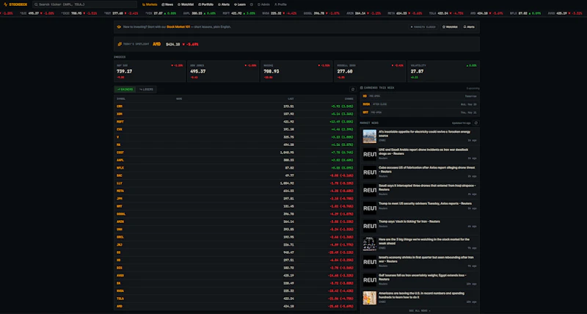
Task: Click the AI electricity article thumbnail
Action: click(370, 136)
